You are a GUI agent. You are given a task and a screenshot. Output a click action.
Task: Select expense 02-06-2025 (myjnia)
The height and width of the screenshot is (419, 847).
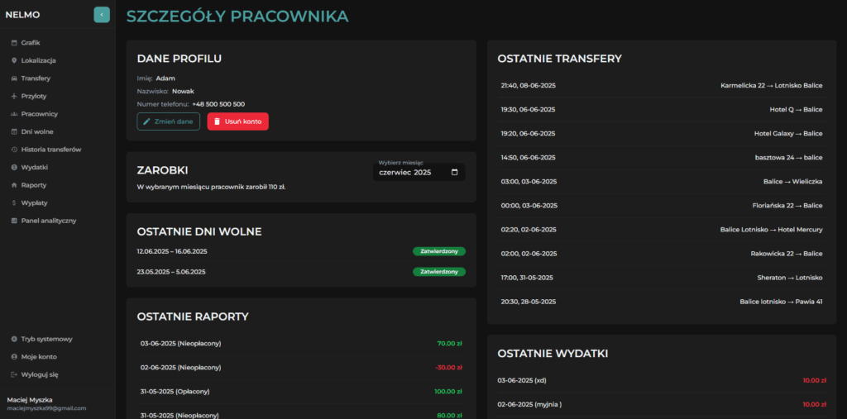662,404
